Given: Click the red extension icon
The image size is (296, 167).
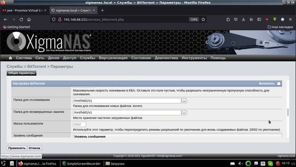Looking at the screenshot, I should pyautogui.click(x=267, y=19).
